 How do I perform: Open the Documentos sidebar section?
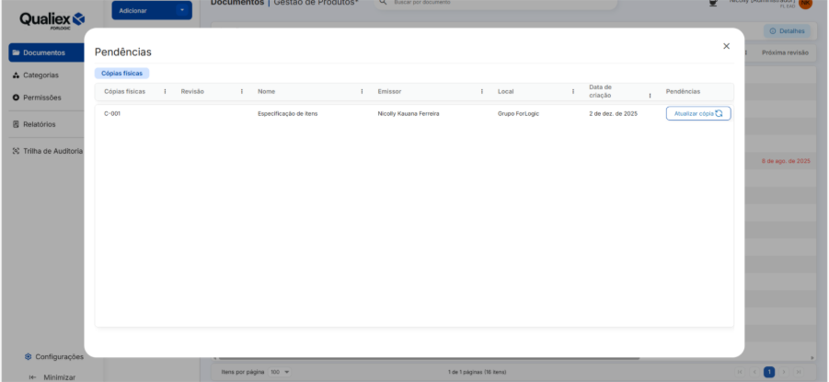click(x=44, y=52)
